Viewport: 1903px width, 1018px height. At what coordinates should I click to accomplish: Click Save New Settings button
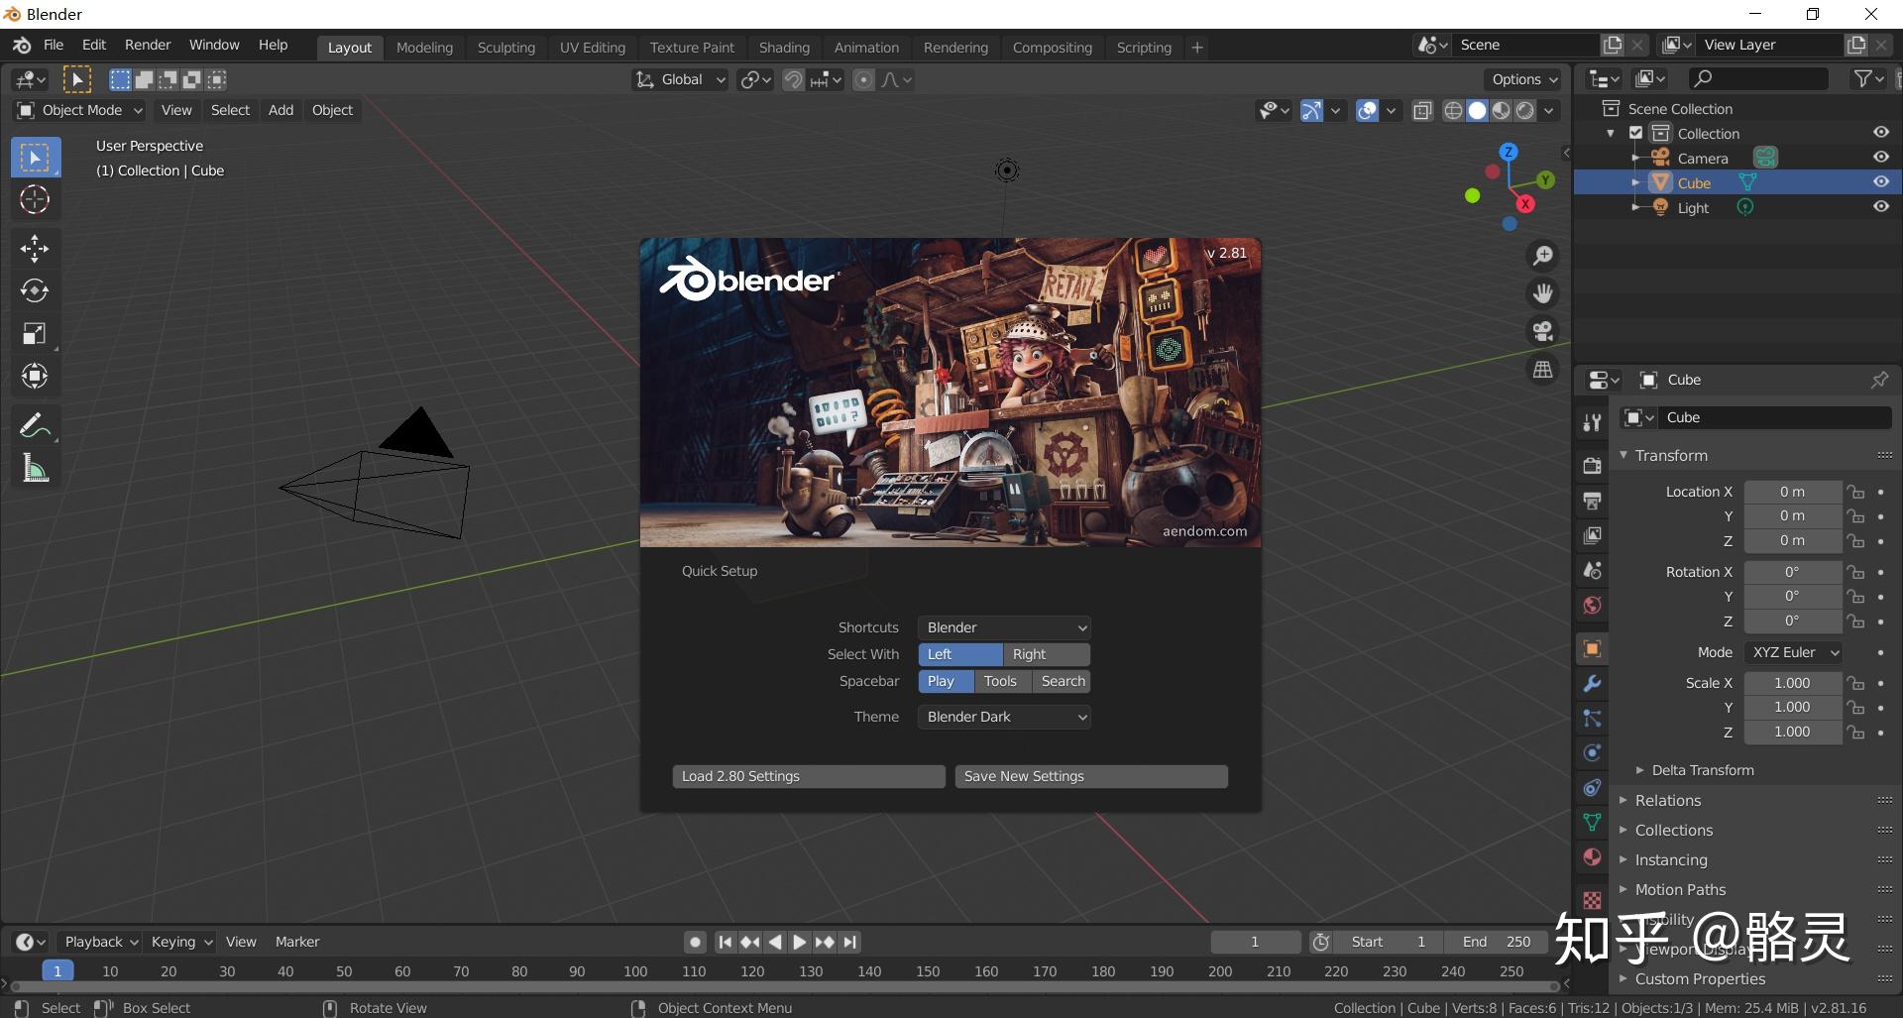1091,776
